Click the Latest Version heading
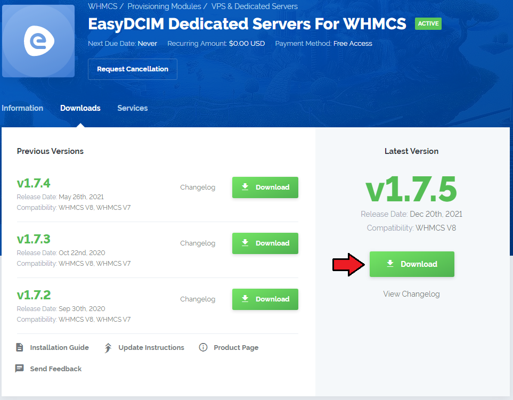The image size is (513, 400). pos(411,151)
